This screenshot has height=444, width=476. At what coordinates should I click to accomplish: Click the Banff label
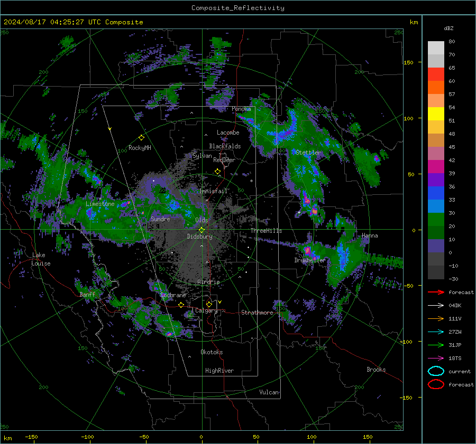point(87,295)
